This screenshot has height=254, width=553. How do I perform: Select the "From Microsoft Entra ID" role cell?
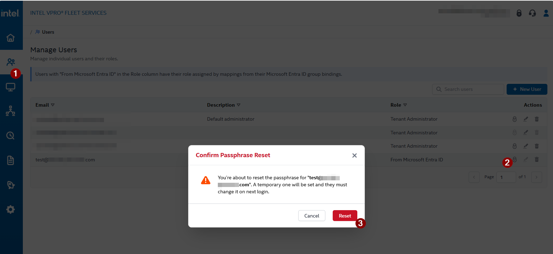point(417,160)
